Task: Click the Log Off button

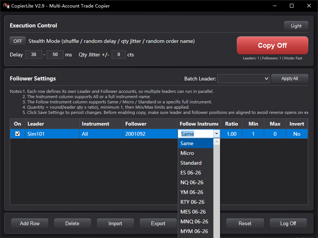Action: click(288, 223)
